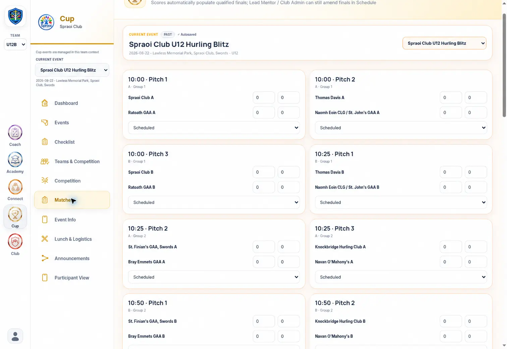Click the Events icon in sidebar

(45, 122)
